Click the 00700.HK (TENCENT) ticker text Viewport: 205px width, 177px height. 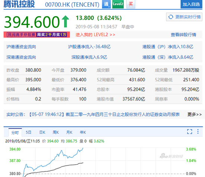(72, 4)
